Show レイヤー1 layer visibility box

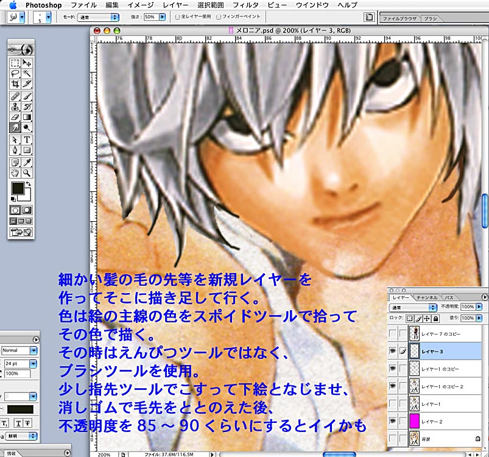pos(393,403)
